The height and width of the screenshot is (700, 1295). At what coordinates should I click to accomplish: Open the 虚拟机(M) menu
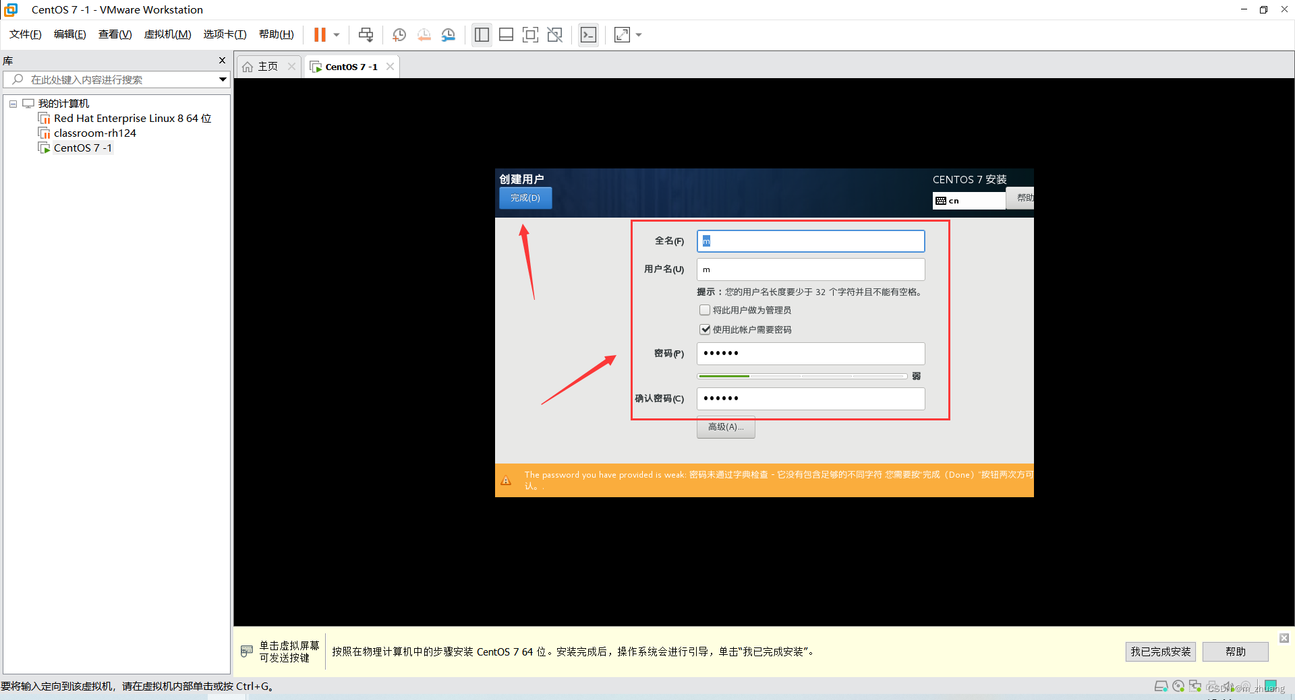[x=167, y=34]
